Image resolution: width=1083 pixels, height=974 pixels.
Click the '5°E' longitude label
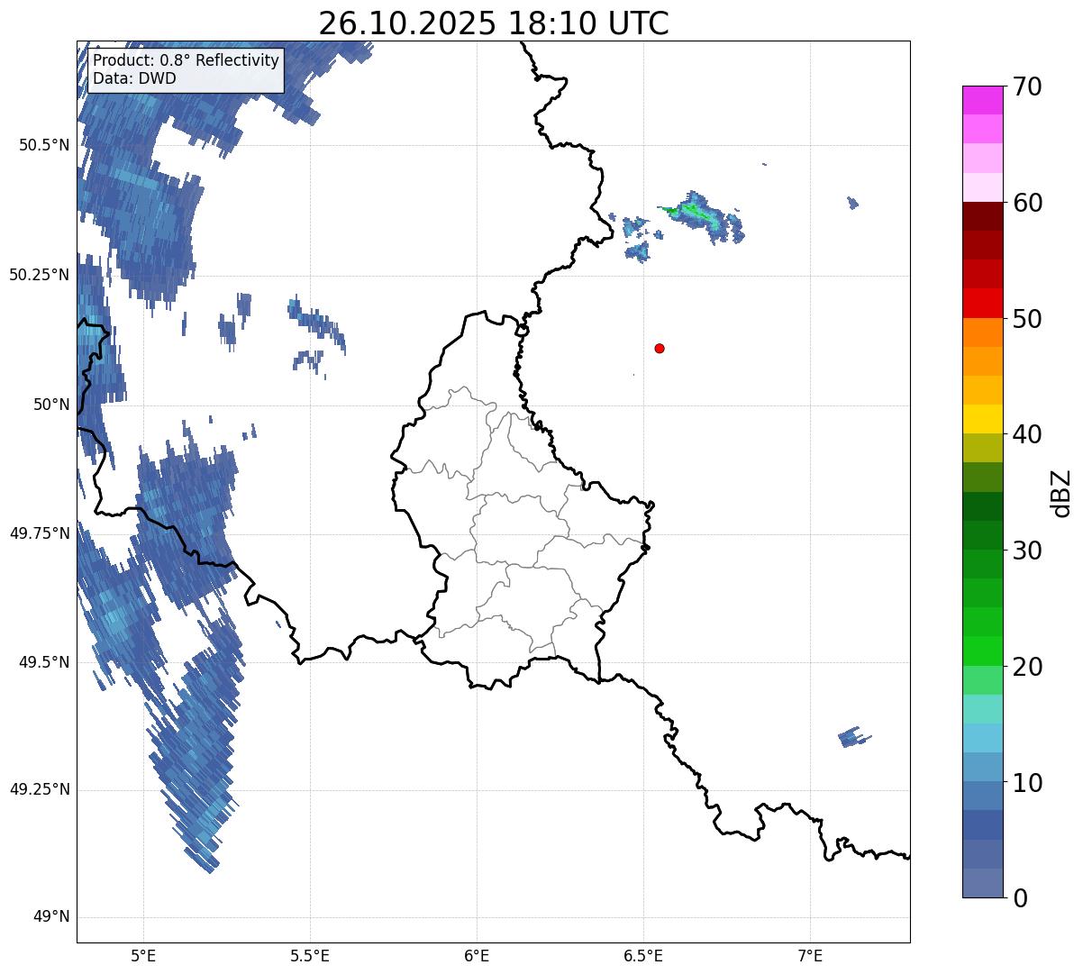point(143,956)
